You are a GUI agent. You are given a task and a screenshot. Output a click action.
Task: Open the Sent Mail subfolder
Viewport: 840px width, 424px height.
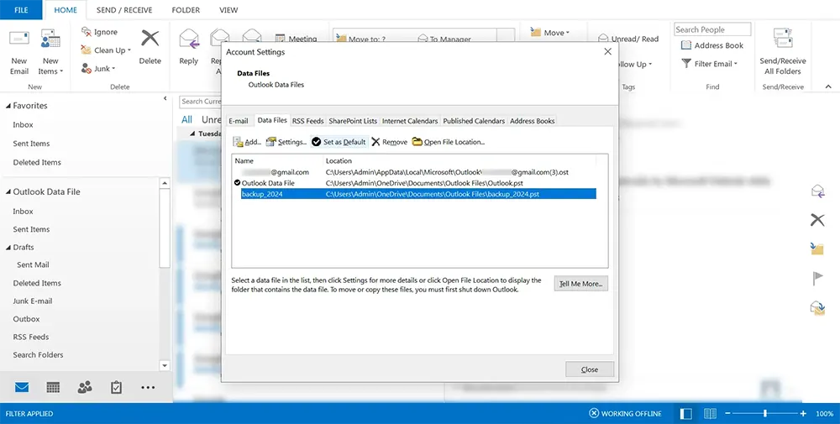pyautogui.click(x=33, y=264)
